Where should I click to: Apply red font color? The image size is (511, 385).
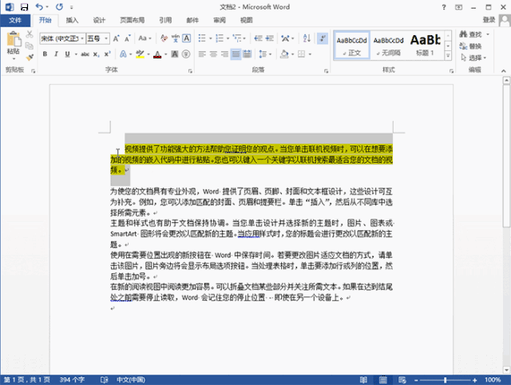click(x=157, y=54)
